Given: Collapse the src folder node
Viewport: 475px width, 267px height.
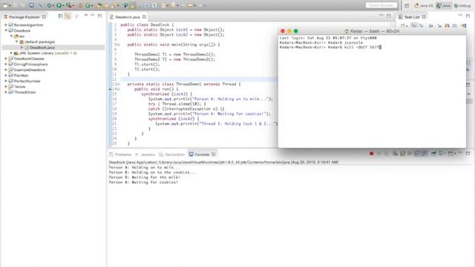Looking at the screenshot, I should [12, 36].
